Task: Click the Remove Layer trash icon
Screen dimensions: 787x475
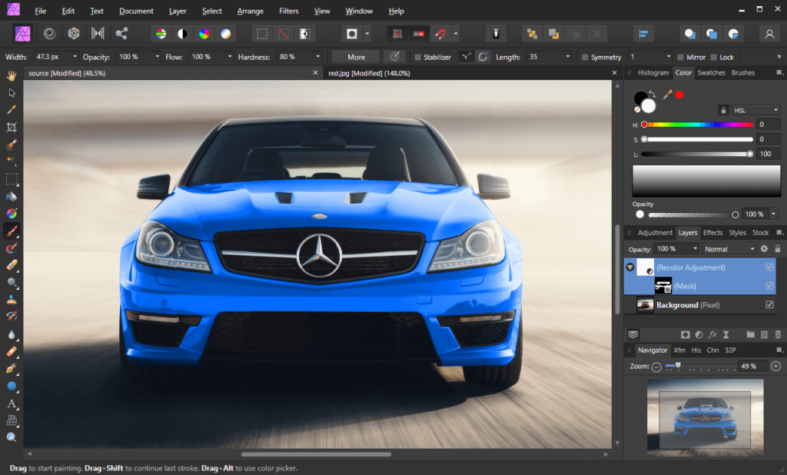Action: [777, 334]
